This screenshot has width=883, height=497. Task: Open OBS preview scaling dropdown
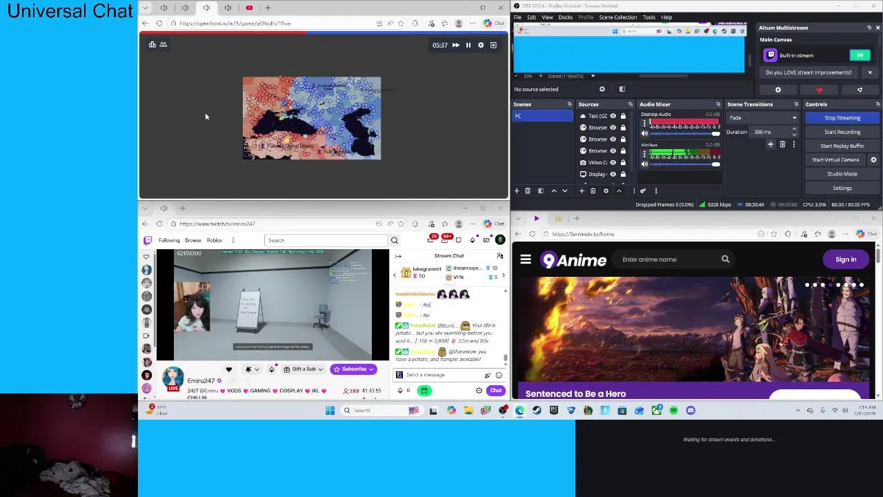click(593, 76)
